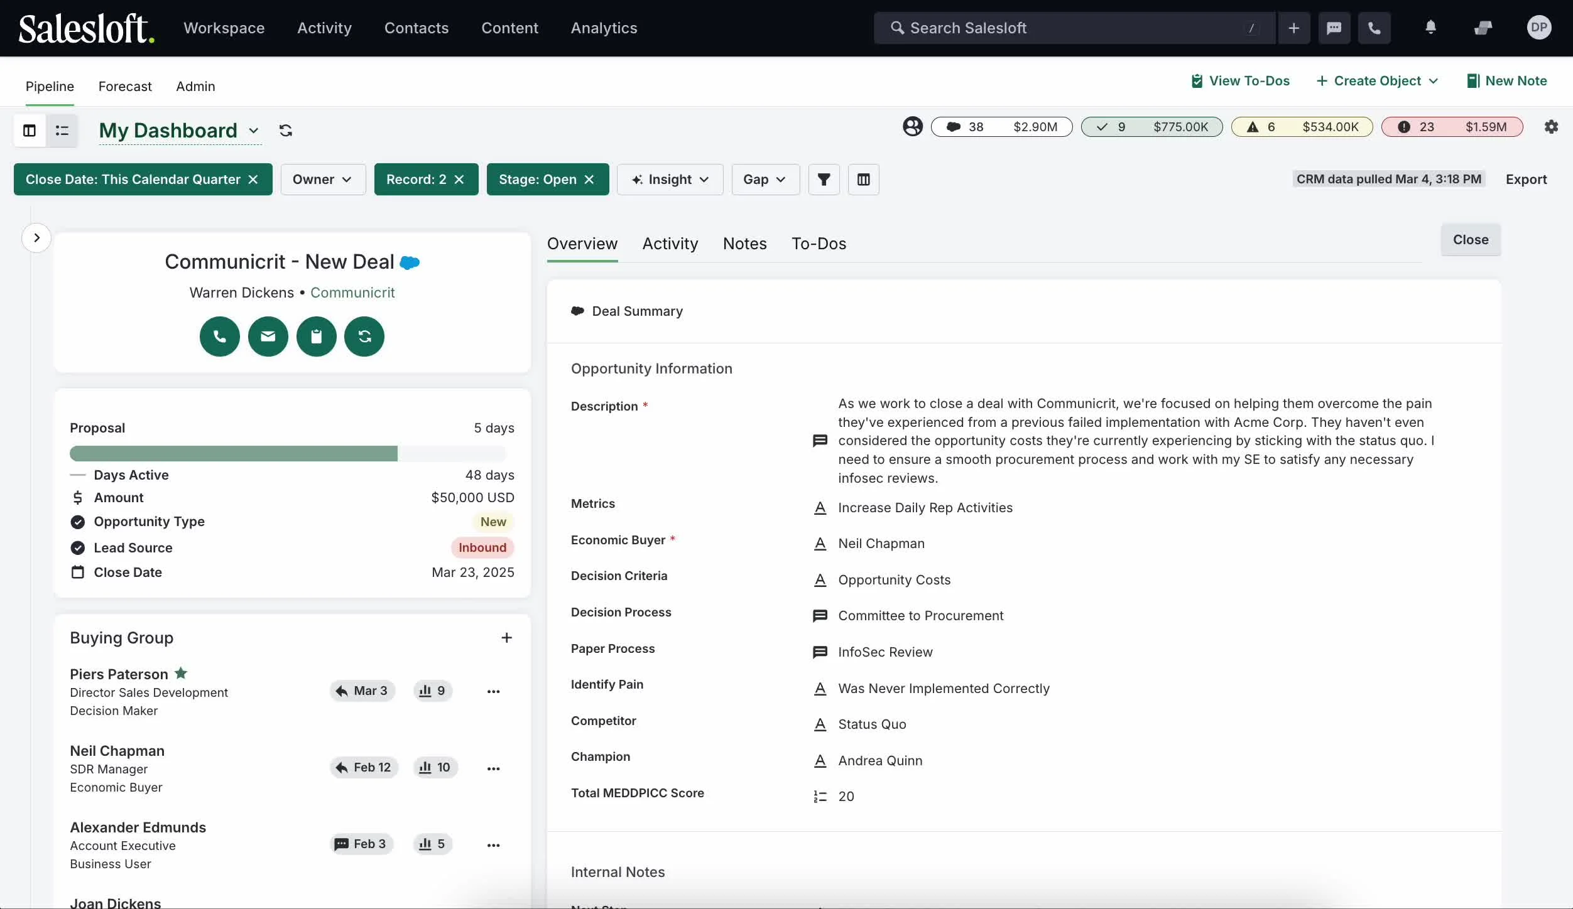Open the Contacts menu
The width and height of the screenshot is (1573, 909).
(416, 28)
